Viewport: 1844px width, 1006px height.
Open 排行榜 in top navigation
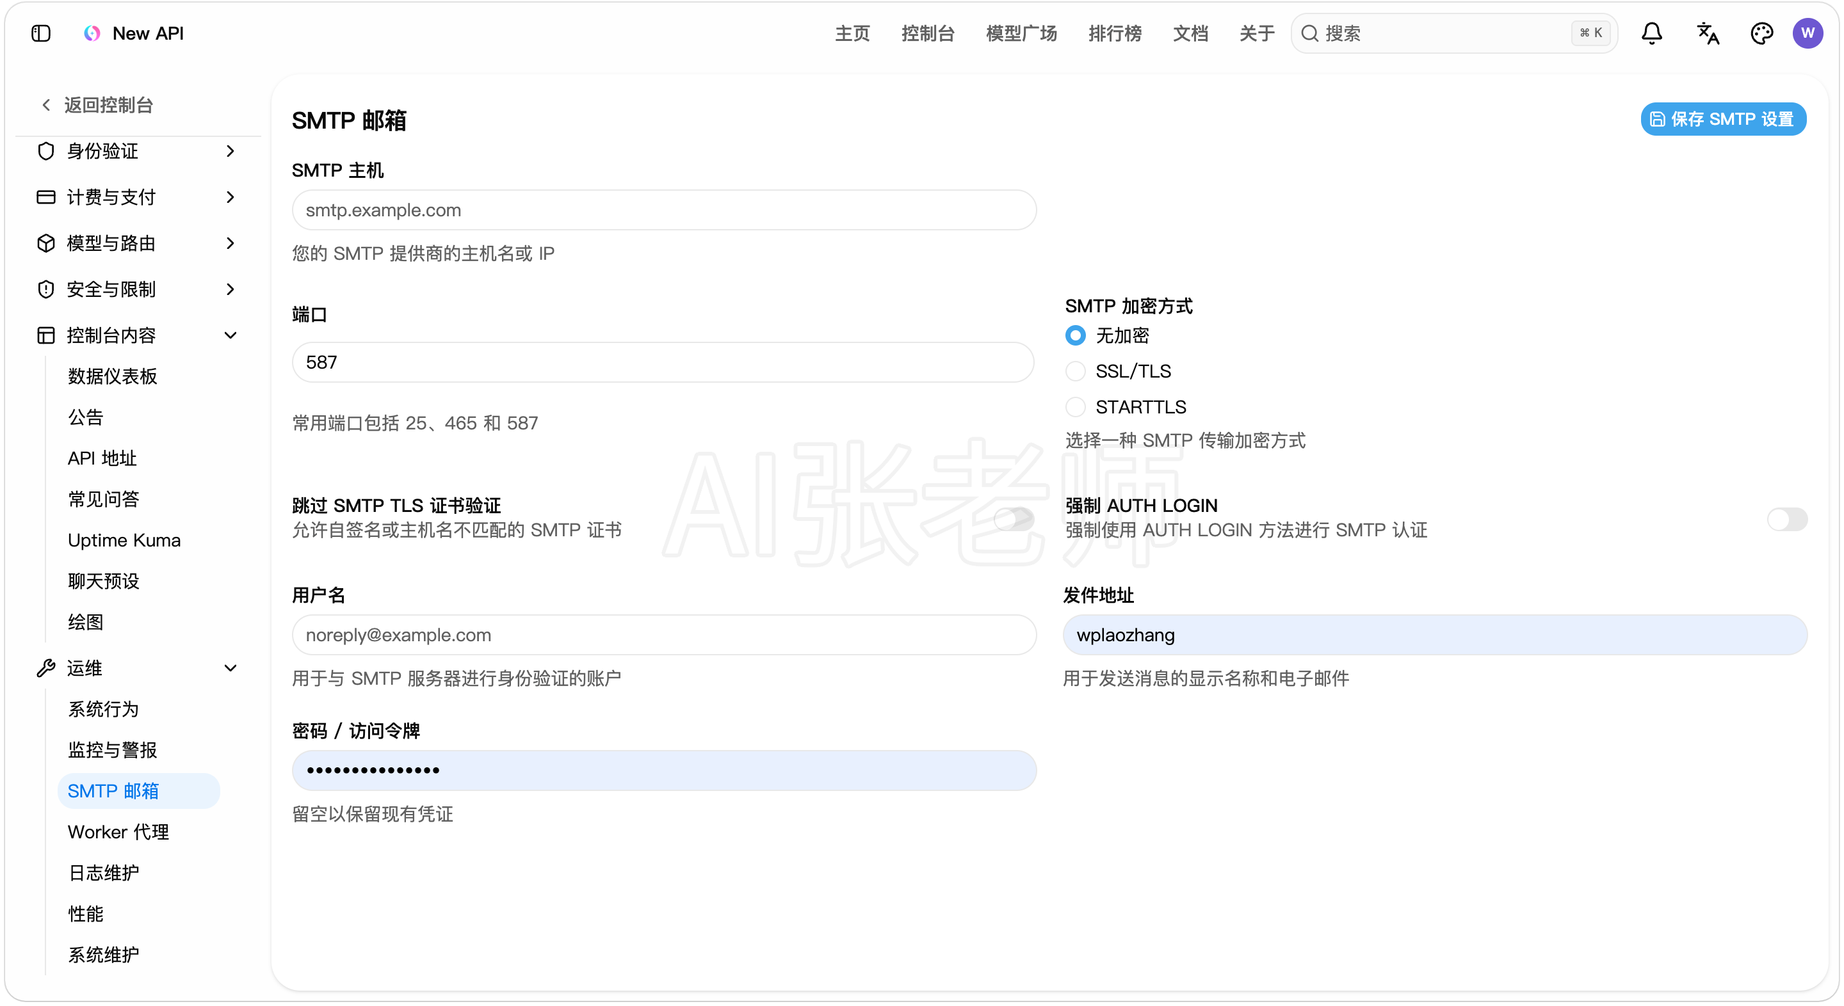(1115, 34)
